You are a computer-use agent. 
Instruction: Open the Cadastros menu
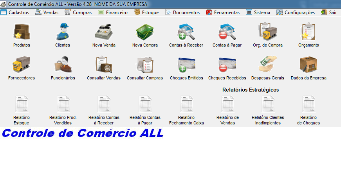[x=15, y=13]
